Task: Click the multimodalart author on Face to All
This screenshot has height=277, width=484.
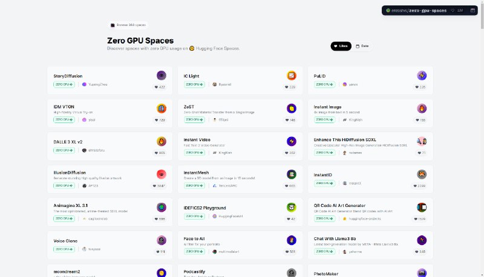Action: [229, 252]
